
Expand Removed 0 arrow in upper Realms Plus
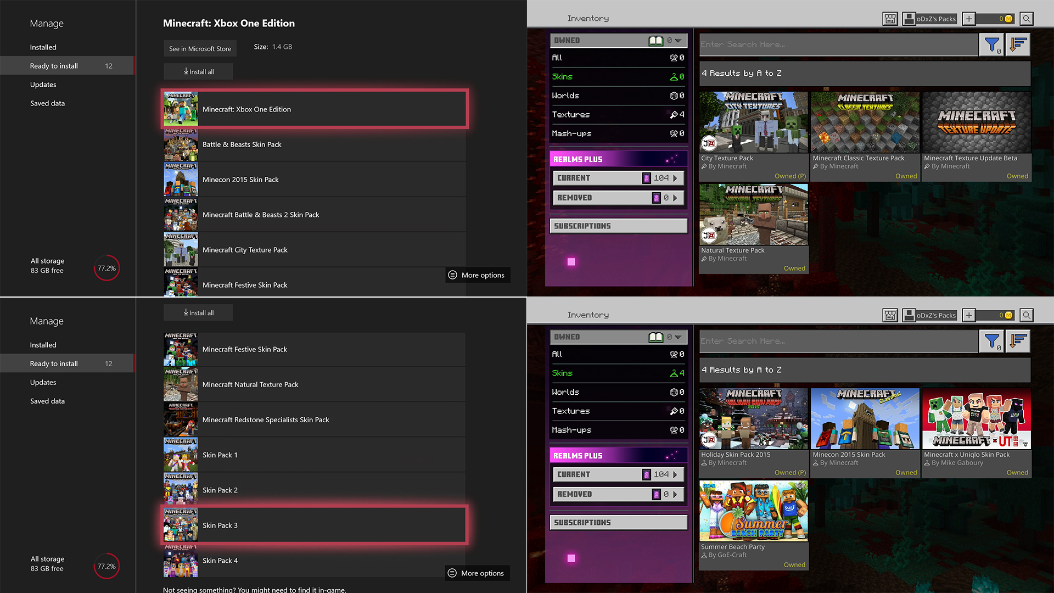675,198
